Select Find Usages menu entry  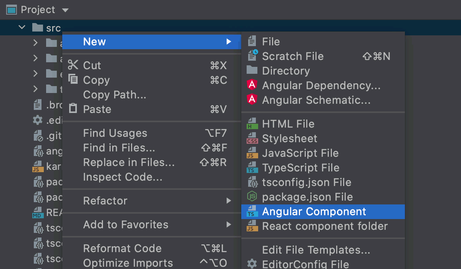tap(152, 133)
